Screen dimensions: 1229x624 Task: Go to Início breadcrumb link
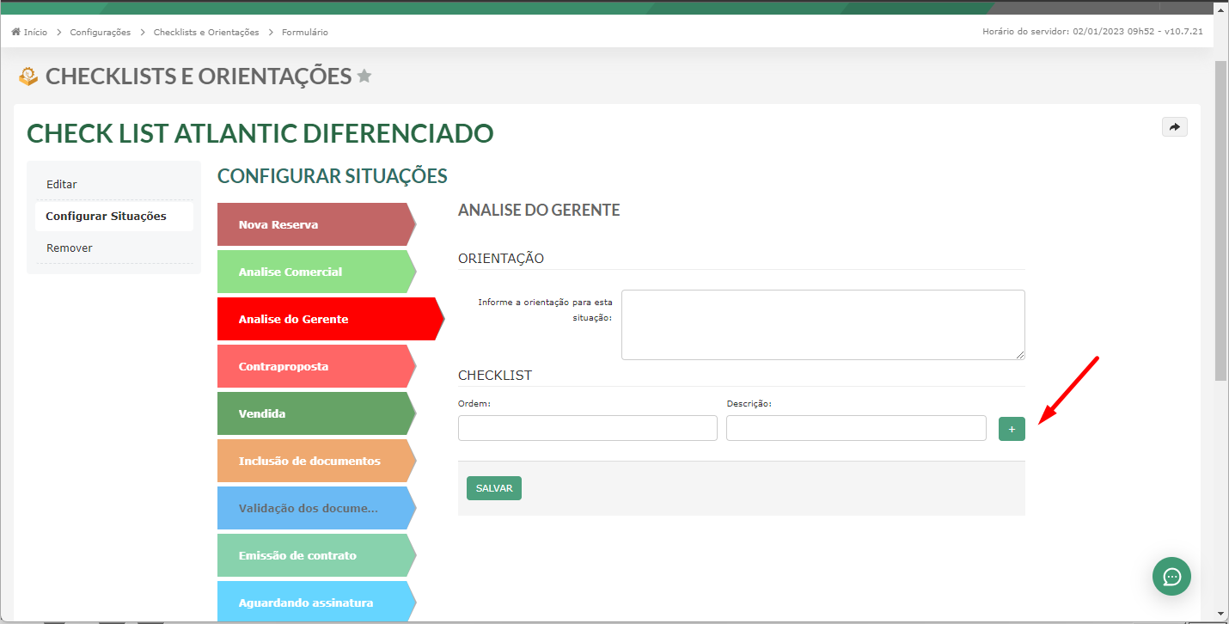click(x=35, y=32)
